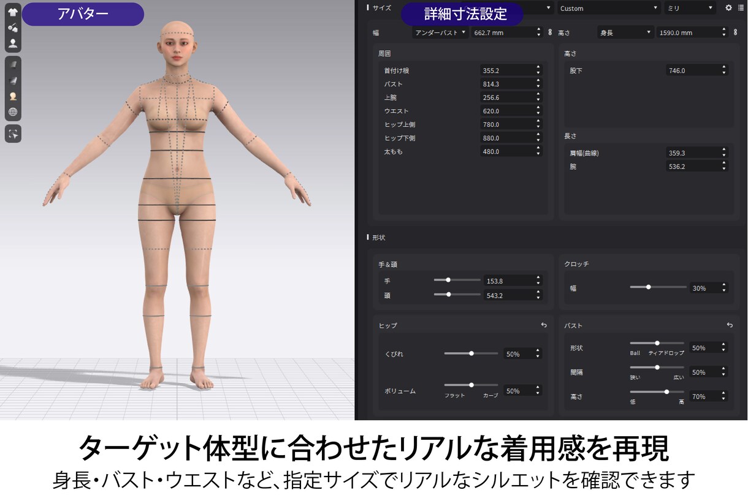Click the バスト 高さ slider
This screenshot has width=748, height=498.
click(657, 392)
